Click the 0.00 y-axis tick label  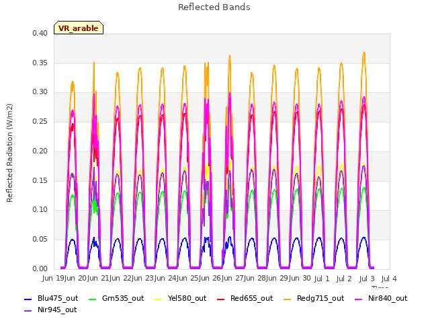pos(40,268)
